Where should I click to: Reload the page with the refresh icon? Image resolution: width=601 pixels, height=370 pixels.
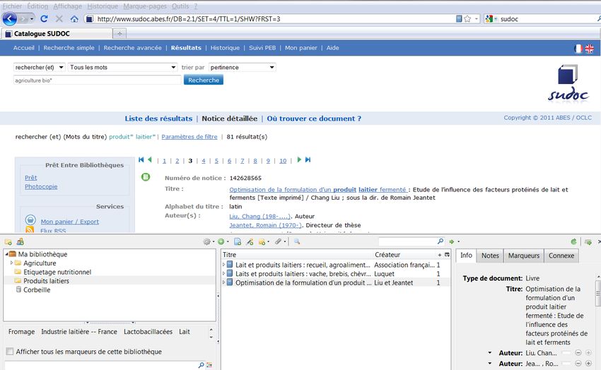44,18
